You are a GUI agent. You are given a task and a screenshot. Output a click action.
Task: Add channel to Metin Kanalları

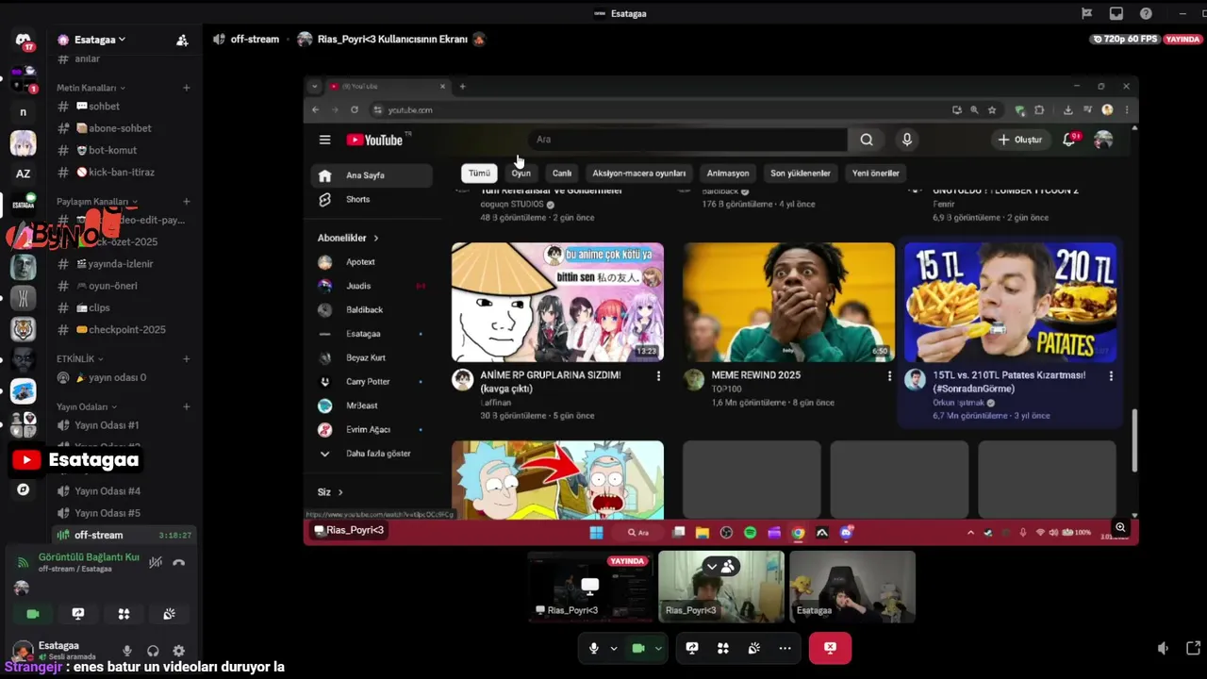click(x=186, y=88)
